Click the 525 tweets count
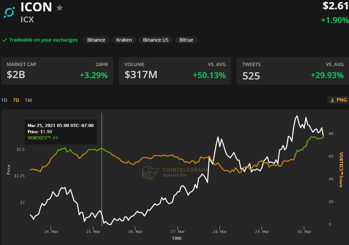The height and width of the screenshot is (245, 349). [x=251, y=76]
